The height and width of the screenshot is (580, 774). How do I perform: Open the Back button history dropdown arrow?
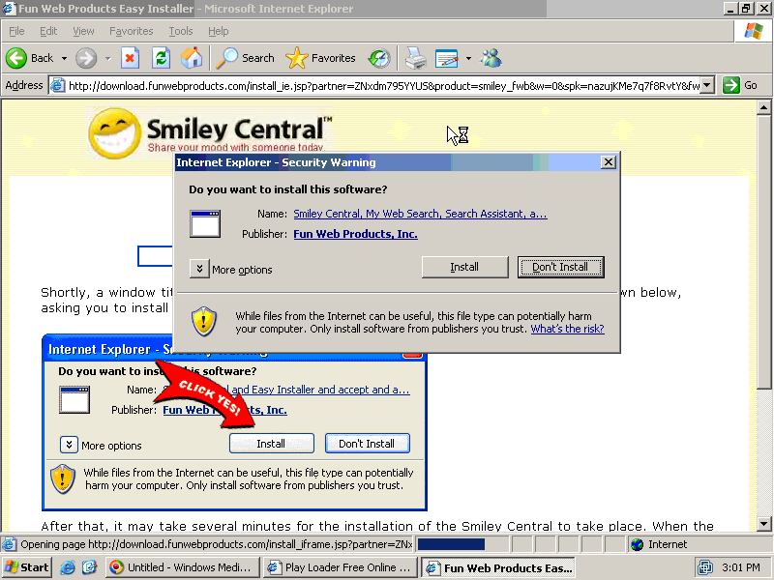[x=64, y=58]
